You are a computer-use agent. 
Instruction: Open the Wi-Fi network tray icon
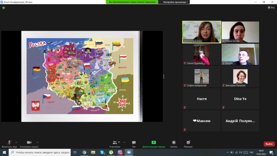[x=236, y=152]
